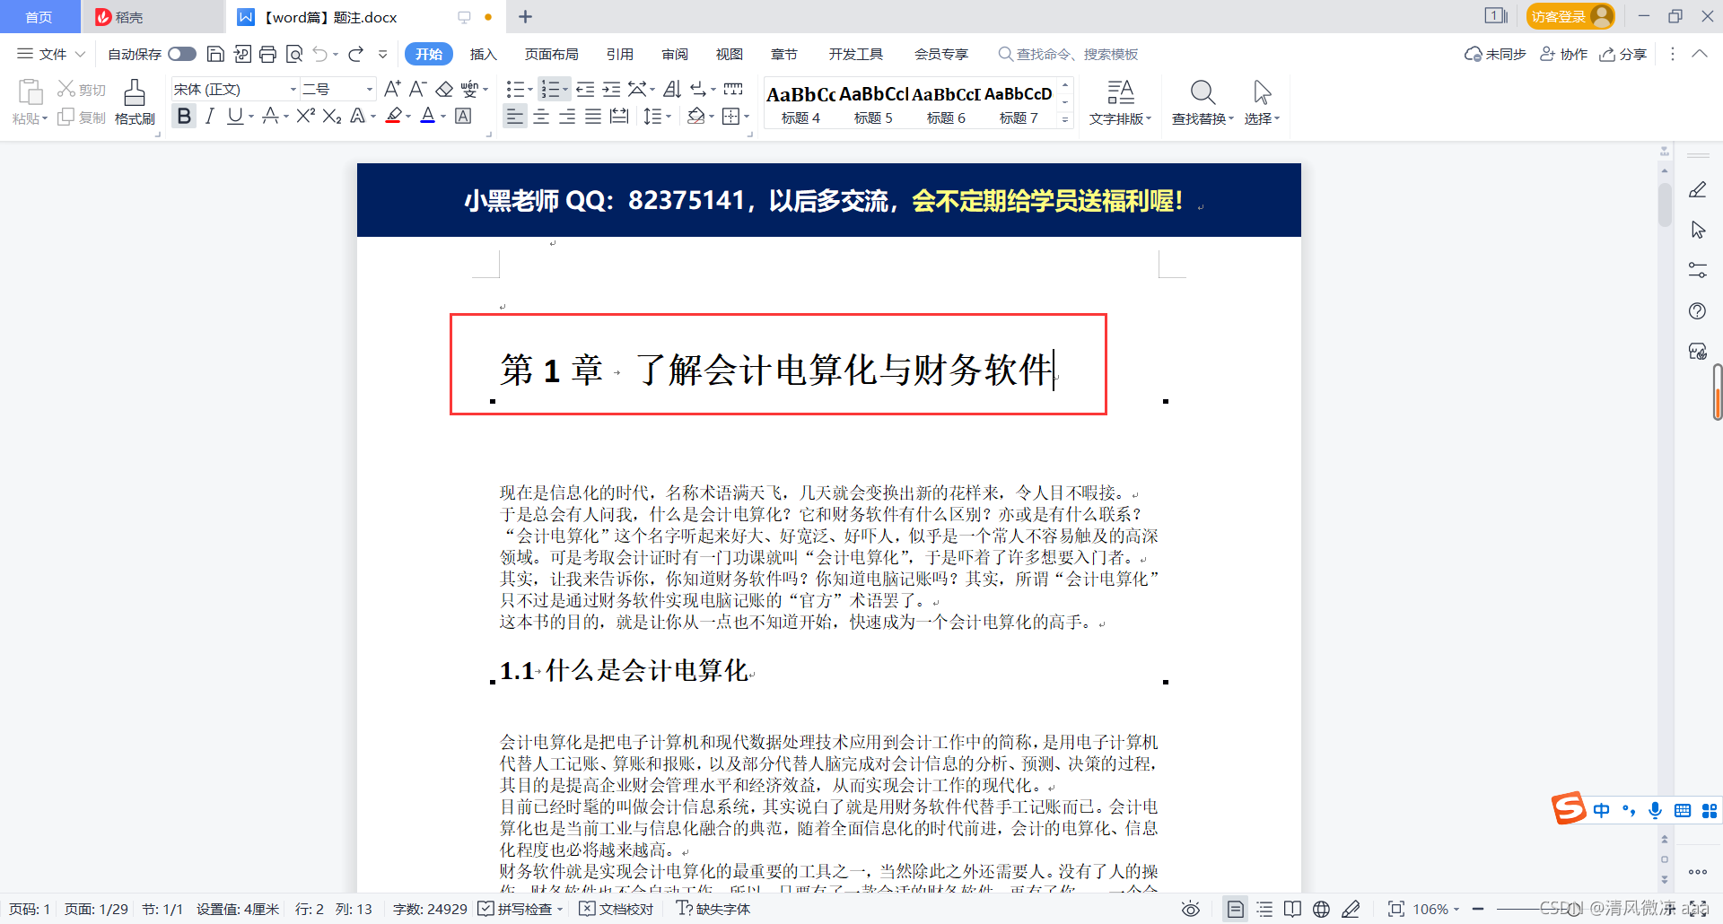Enable eye protection mode in status bar

(x=1191, y=909)
